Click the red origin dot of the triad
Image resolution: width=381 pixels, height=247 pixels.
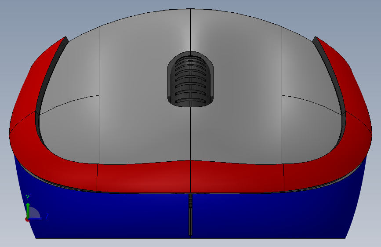(x=27, y=219)
